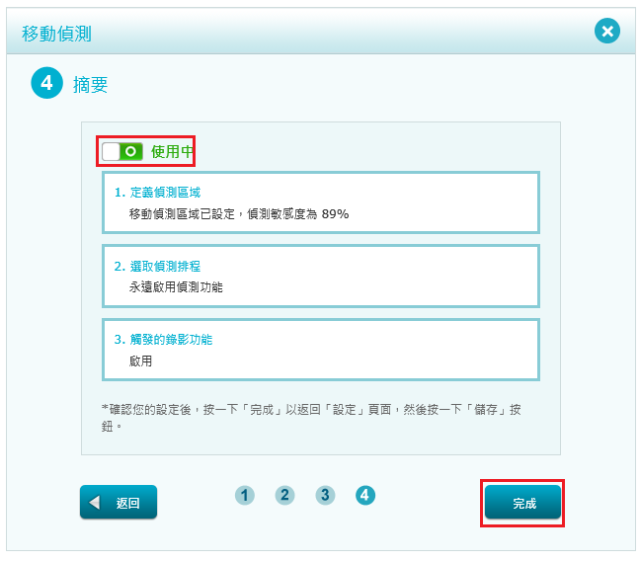
Task: Jump to step 3 circle indicator
Action: pos(325,495)
